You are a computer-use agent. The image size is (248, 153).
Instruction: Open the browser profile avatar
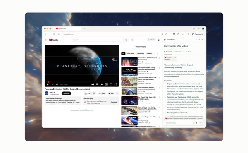tap(203, 28)
